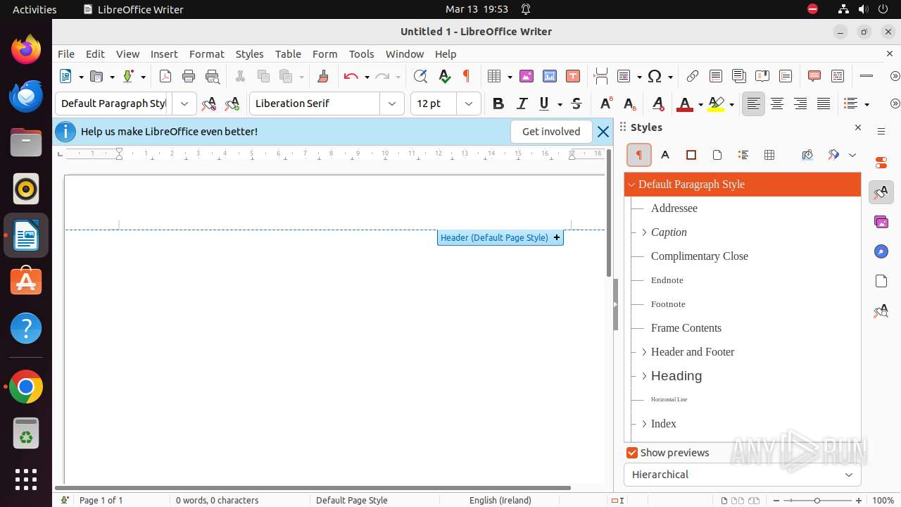Open paragraph style dropdown arrow

184,104
